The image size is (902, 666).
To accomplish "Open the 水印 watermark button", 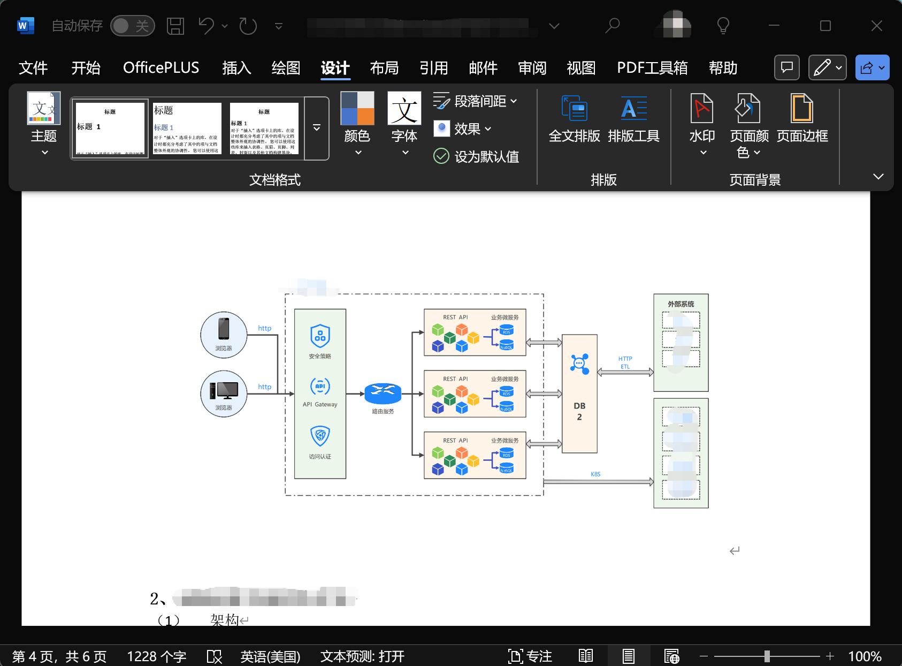I will pyautogui.click(x=702, y=124).
